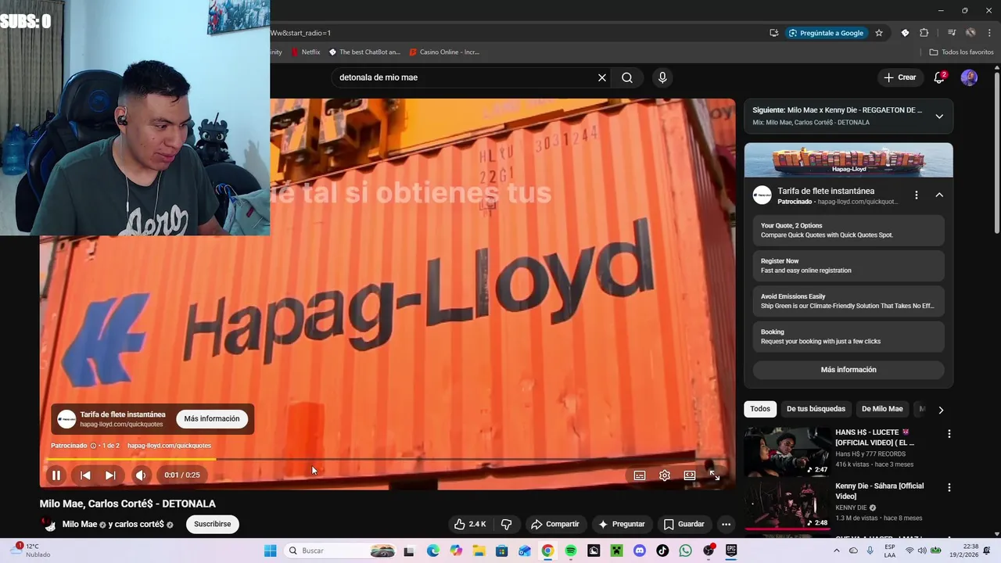1001x563 pixels.
Task: Open the player settings gear
Action: tap(665, 475)
